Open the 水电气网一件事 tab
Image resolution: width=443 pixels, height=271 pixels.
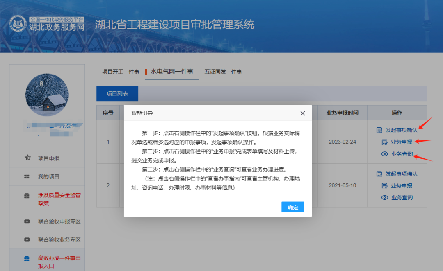click(172, 71)
